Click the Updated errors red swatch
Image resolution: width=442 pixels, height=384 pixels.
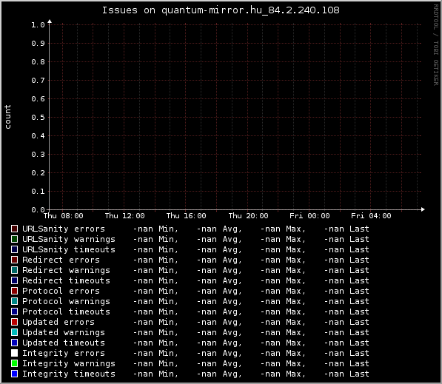pos(14,322)
